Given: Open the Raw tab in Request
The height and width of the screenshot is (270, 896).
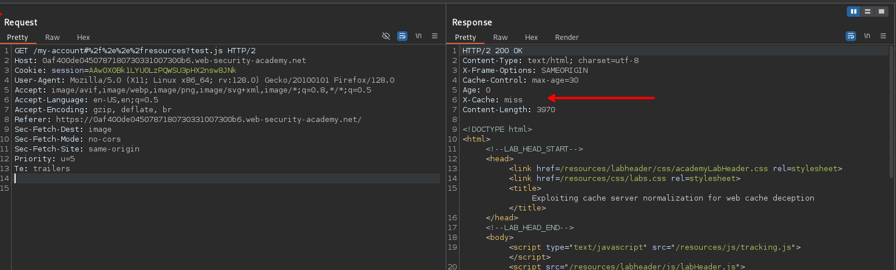Looking at the screenshot, I should (x=53, y=37).
